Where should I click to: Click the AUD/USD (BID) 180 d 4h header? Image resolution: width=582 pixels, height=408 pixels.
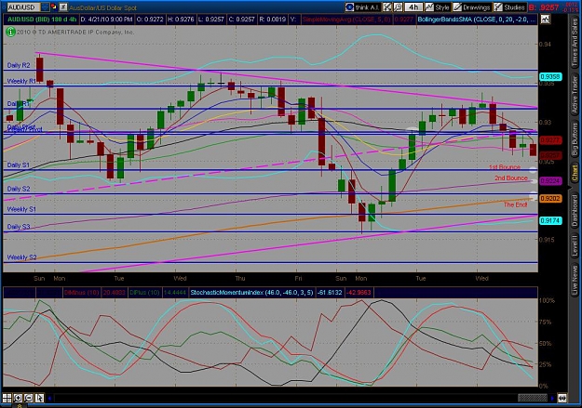pyautogui.click(x=42, y=20)
